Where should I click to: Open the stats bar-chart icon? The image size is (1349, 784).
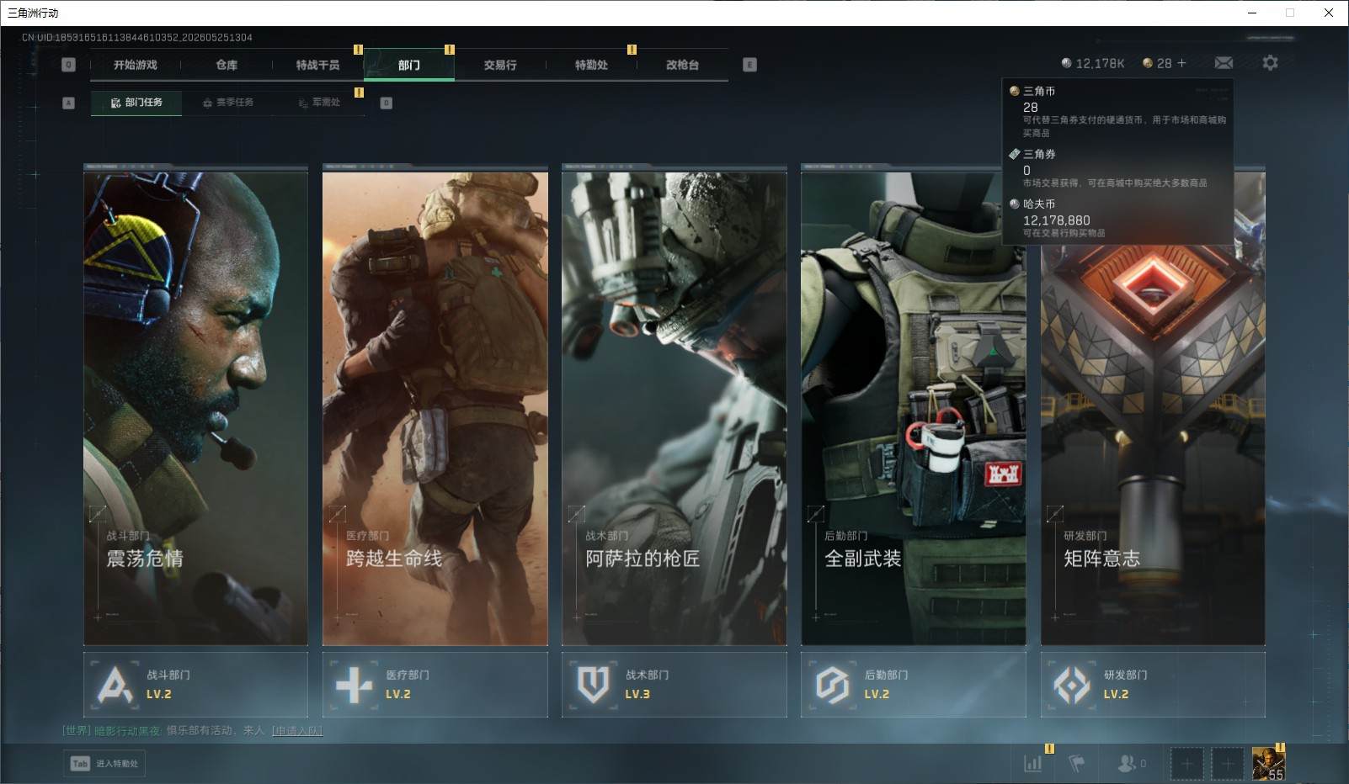(1032, 764)
